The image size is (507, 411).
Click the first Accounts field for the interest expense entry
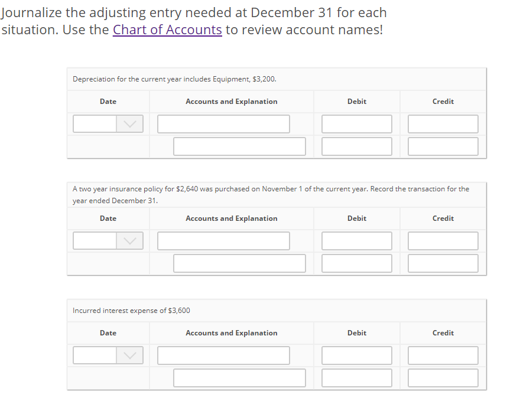click(223, 355)
